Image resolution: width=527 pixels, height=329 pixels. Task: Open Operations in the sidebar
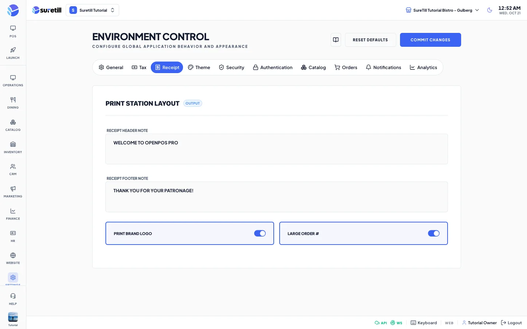13,81
